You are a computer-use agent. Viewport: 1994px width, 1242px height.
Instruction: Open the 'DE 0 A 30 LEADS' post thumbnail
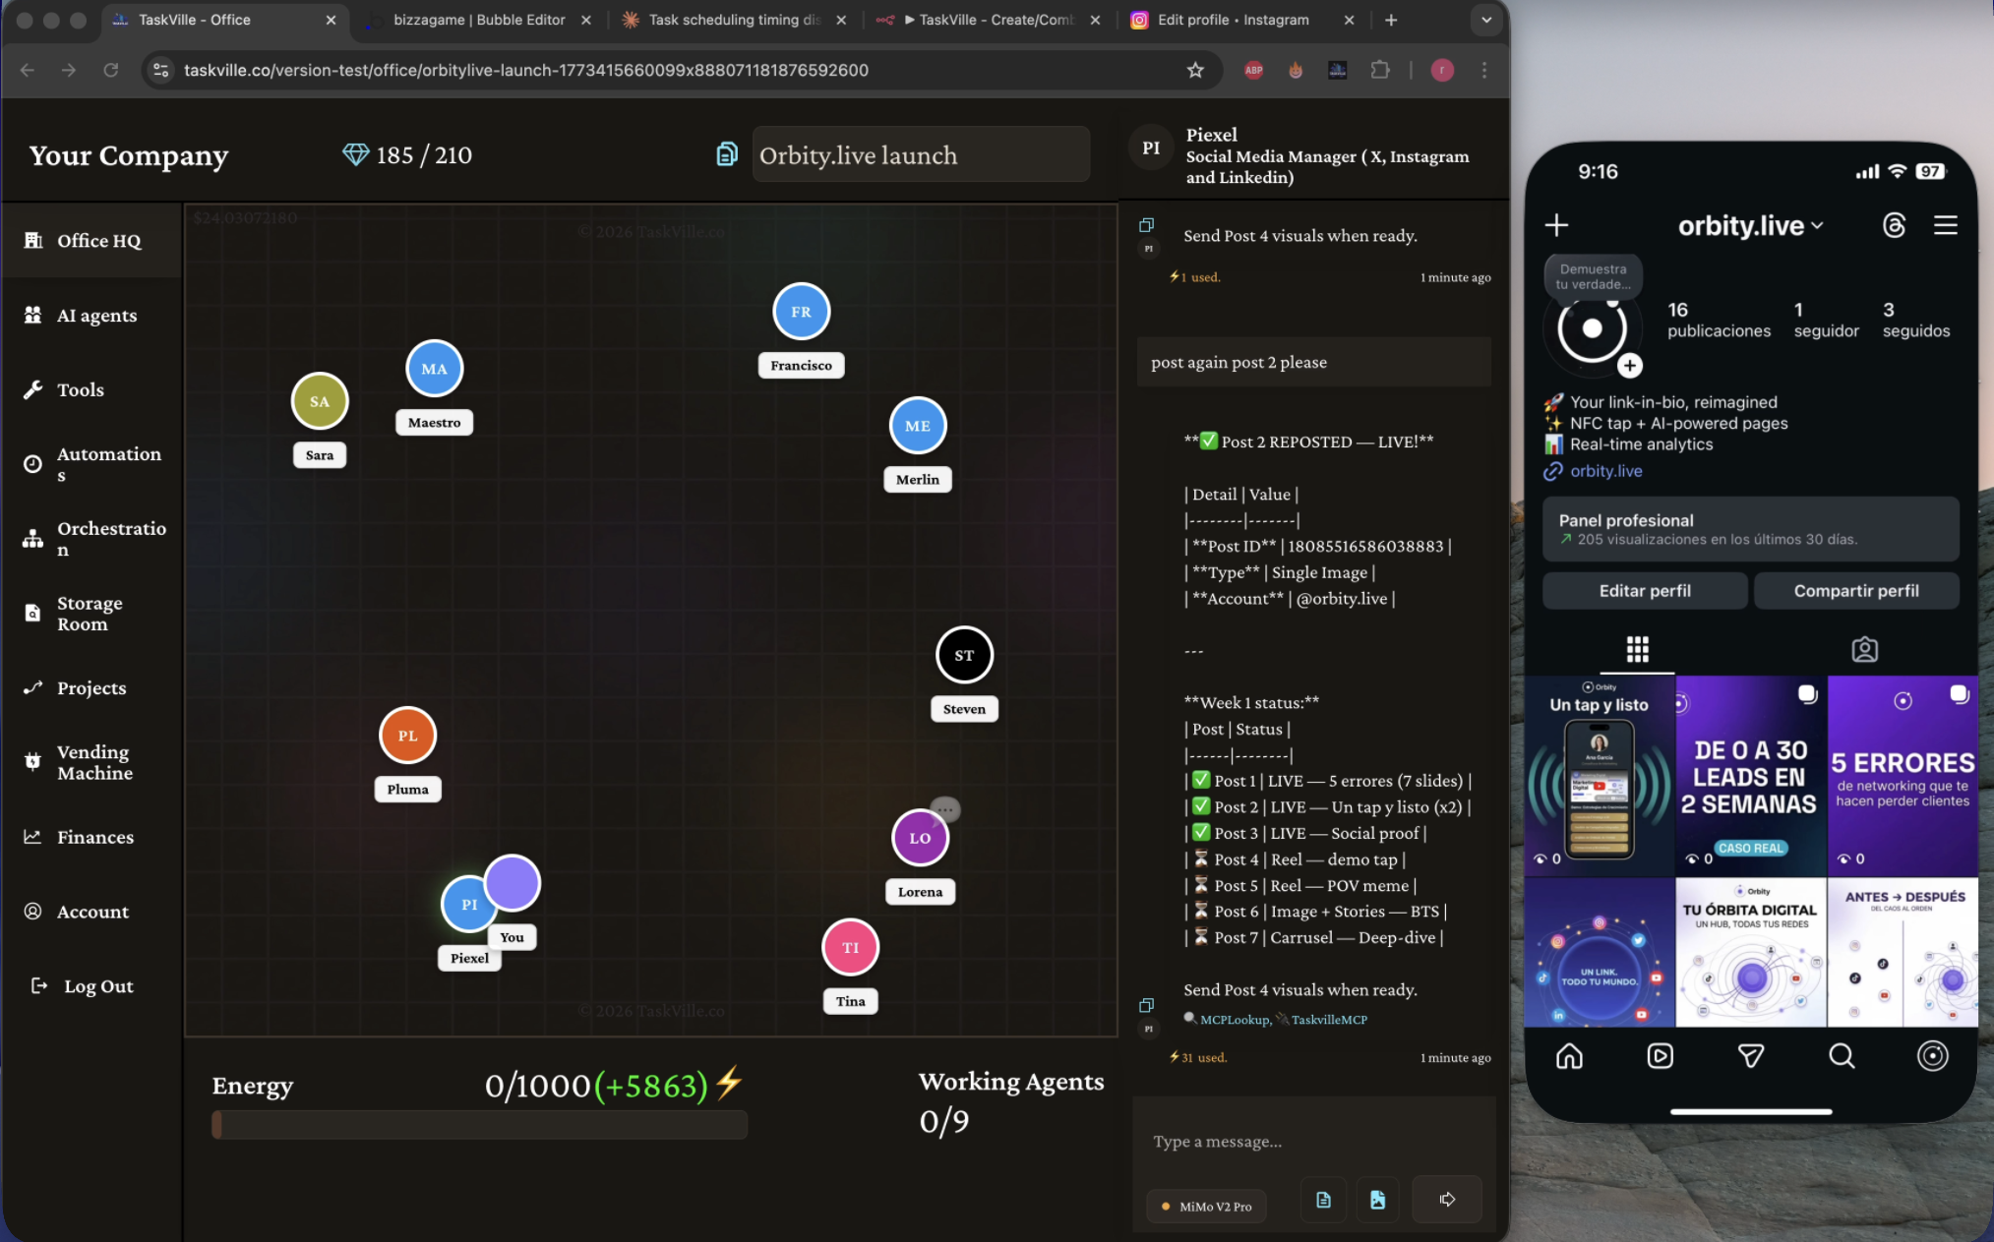click(x=1751, y=776)
